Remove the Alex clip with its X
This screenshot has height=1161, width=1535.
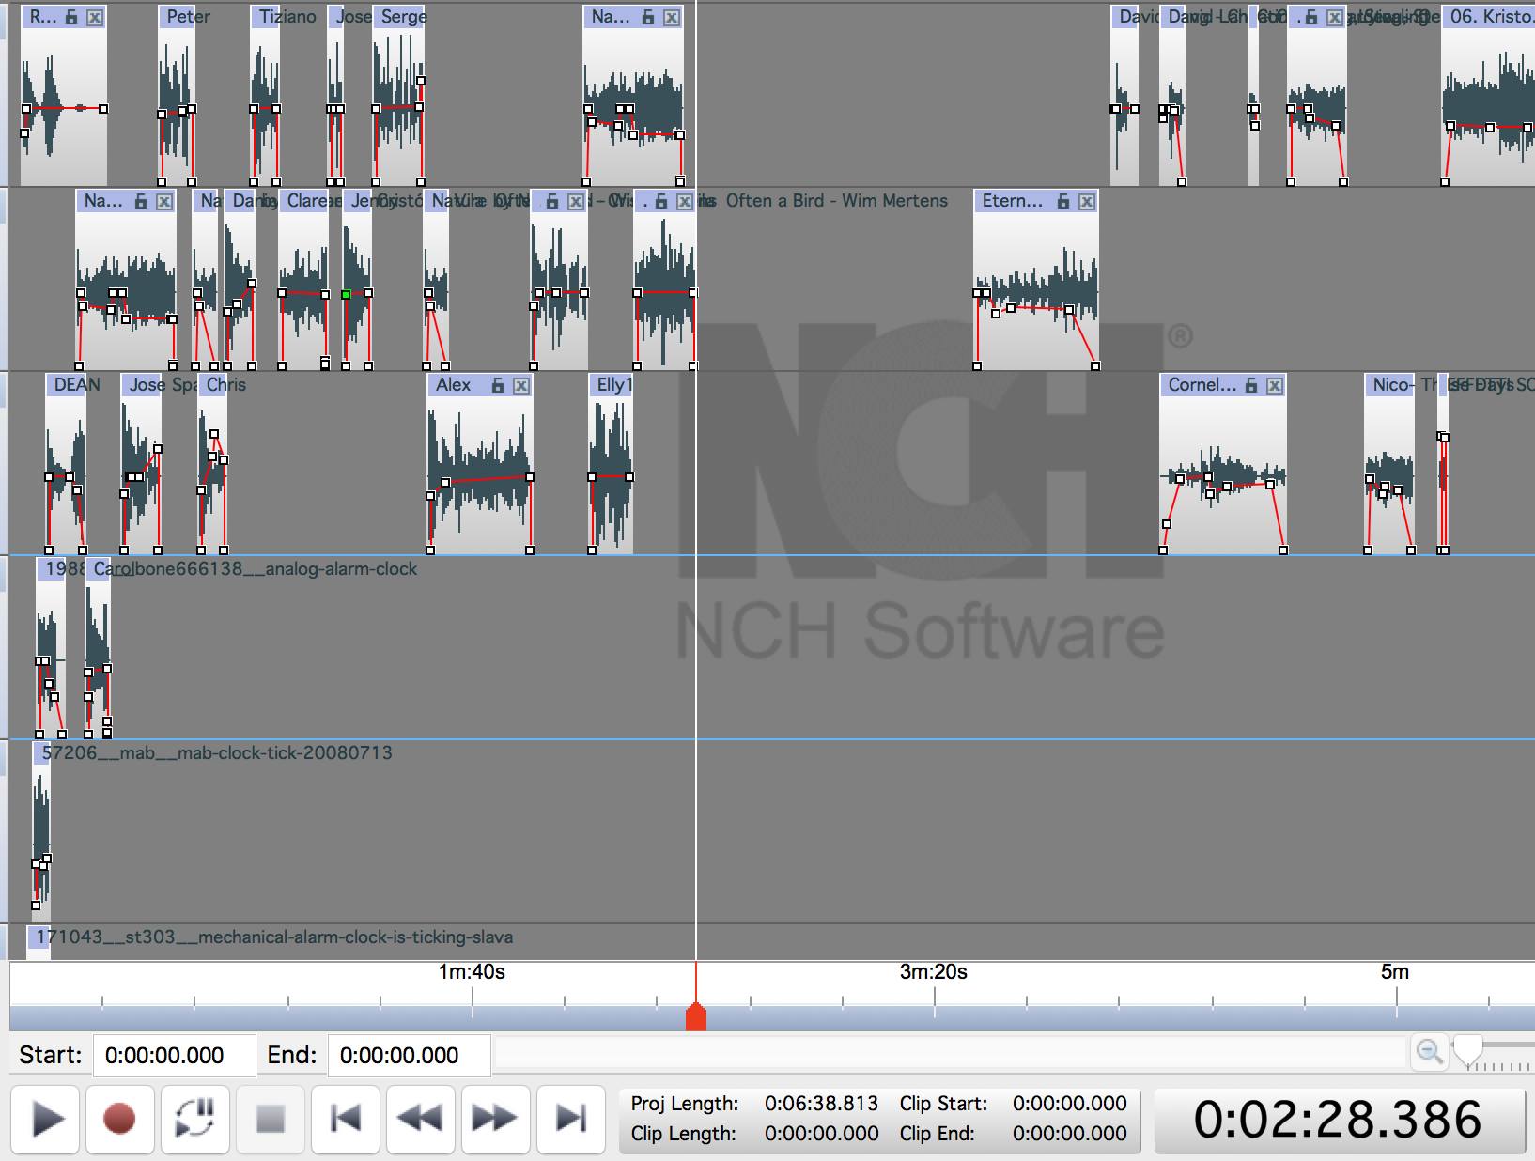tap(521, 385)
